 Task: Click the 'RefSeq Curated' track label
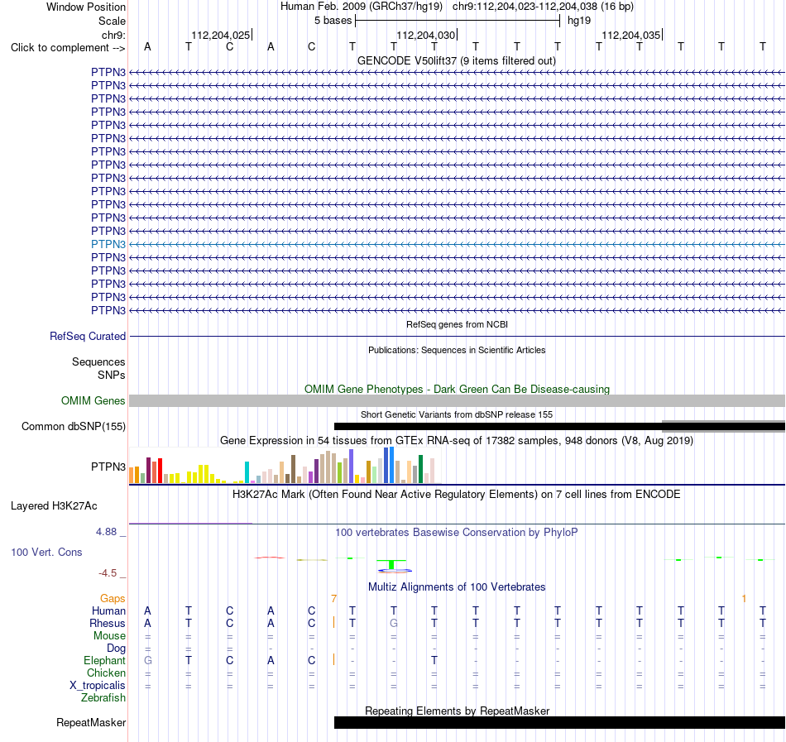[87, 336]
